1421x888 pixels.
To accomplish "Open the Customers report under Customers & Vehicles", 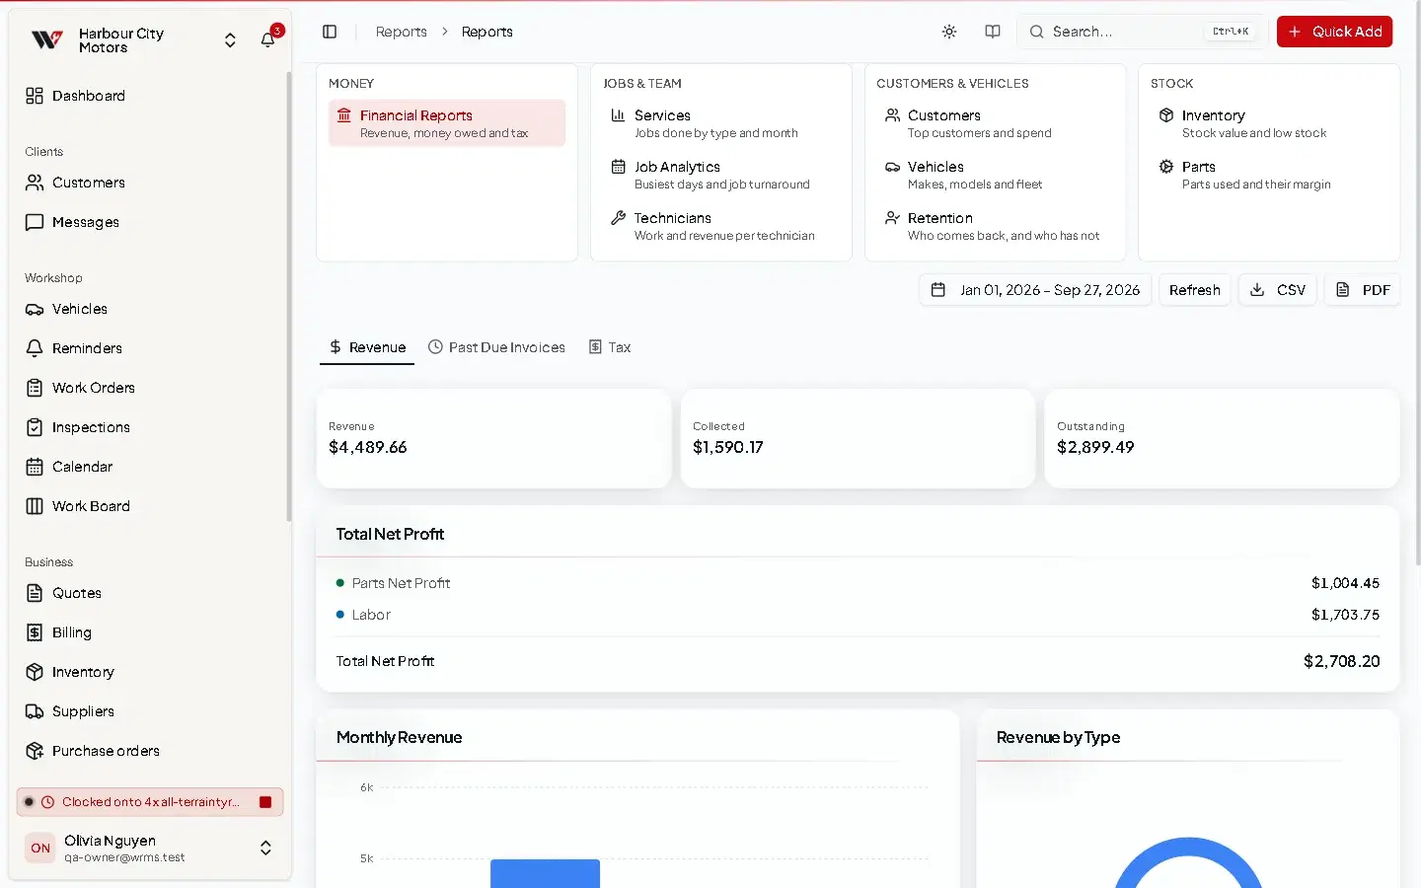I will click(x=995, y=123).
